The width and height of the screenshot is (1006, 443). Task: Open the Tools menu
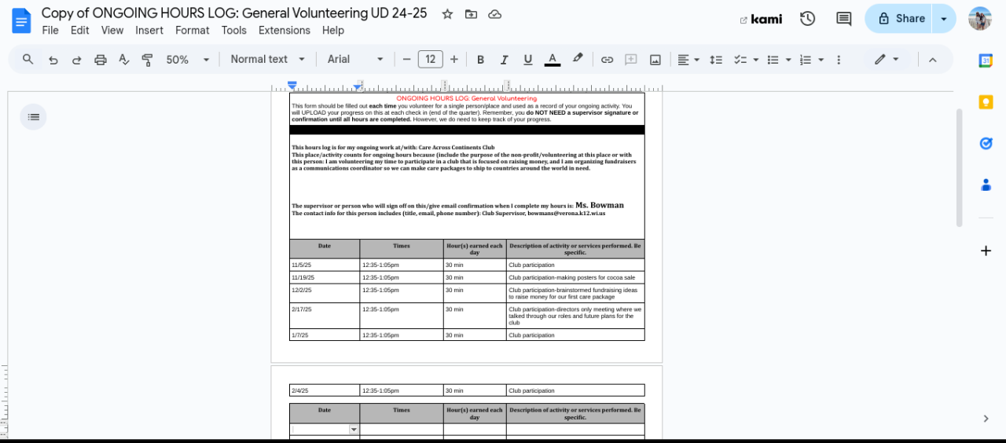(x=234, y=31)
